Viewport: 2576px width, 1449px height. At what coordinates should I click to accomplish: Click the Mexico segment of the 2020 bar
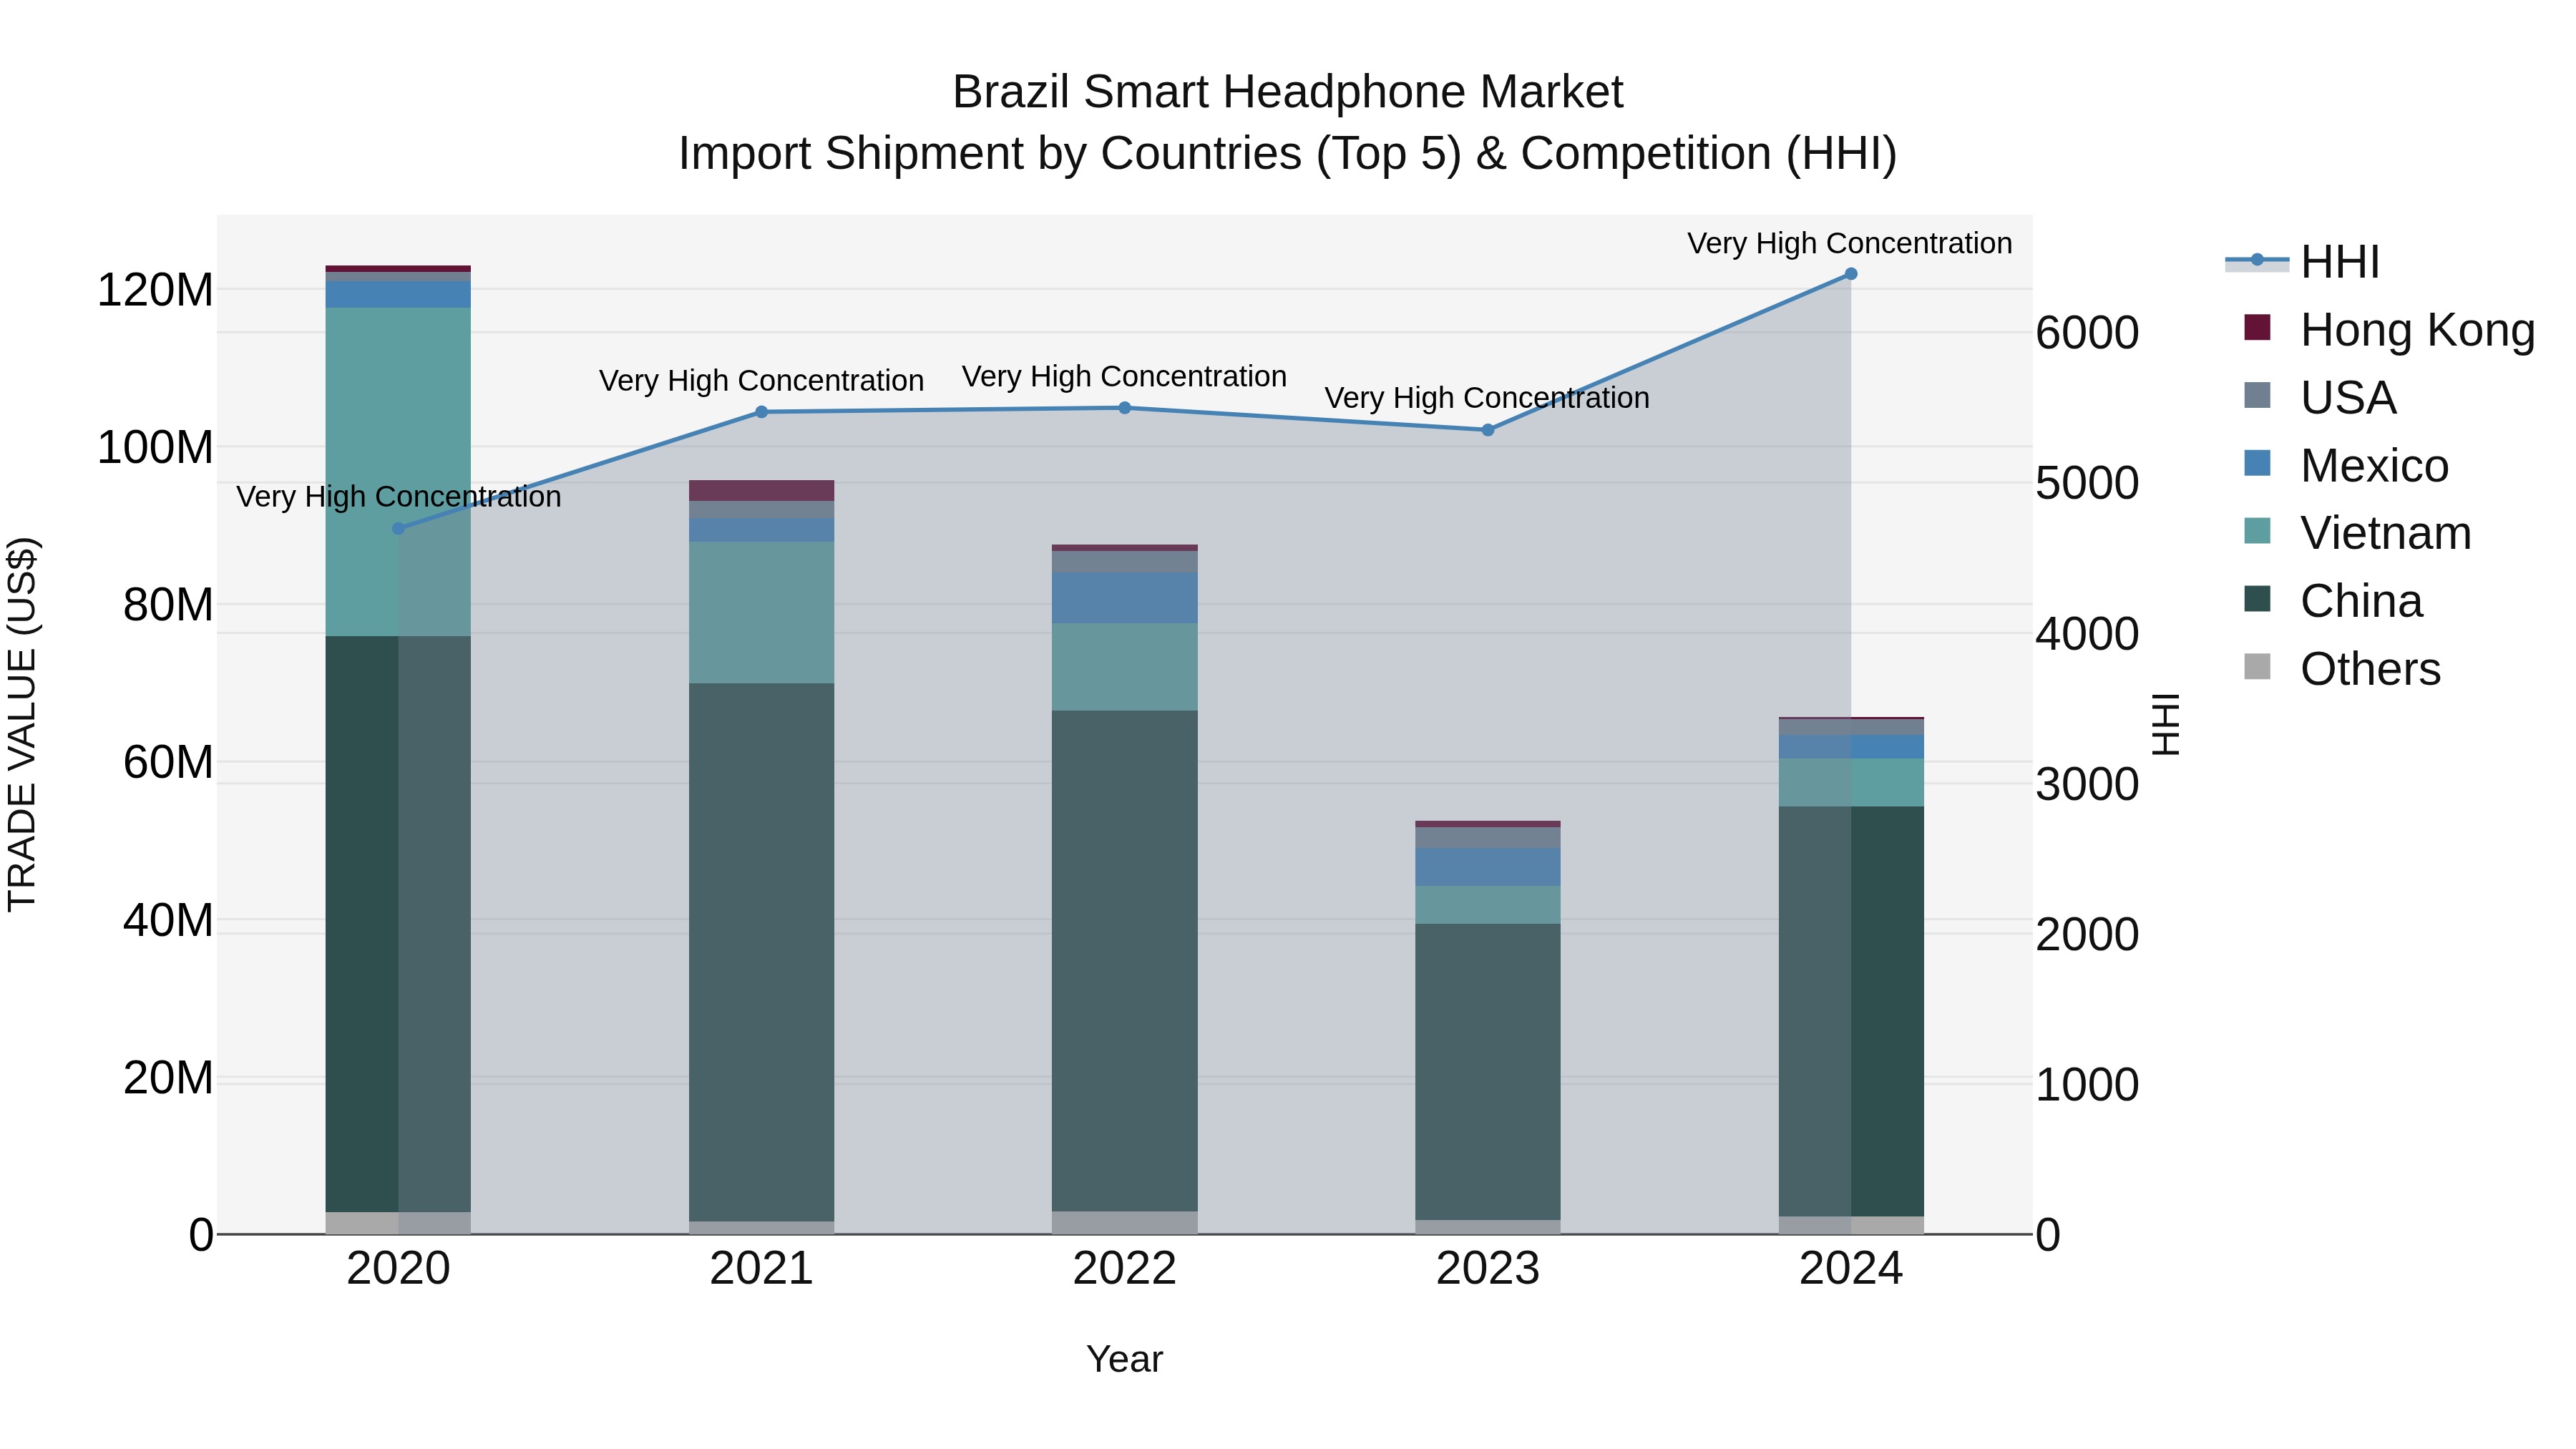[x=398, y=295]
